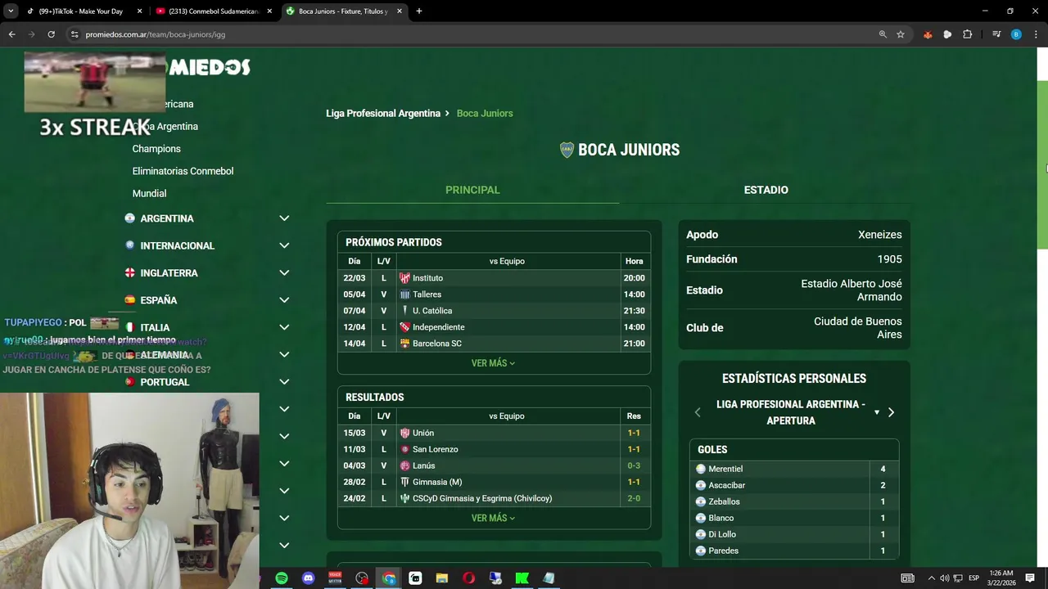Go to previous tournament in Estadísticas Personales
Screen dimensions: 1048x589
tap(698, 412)
